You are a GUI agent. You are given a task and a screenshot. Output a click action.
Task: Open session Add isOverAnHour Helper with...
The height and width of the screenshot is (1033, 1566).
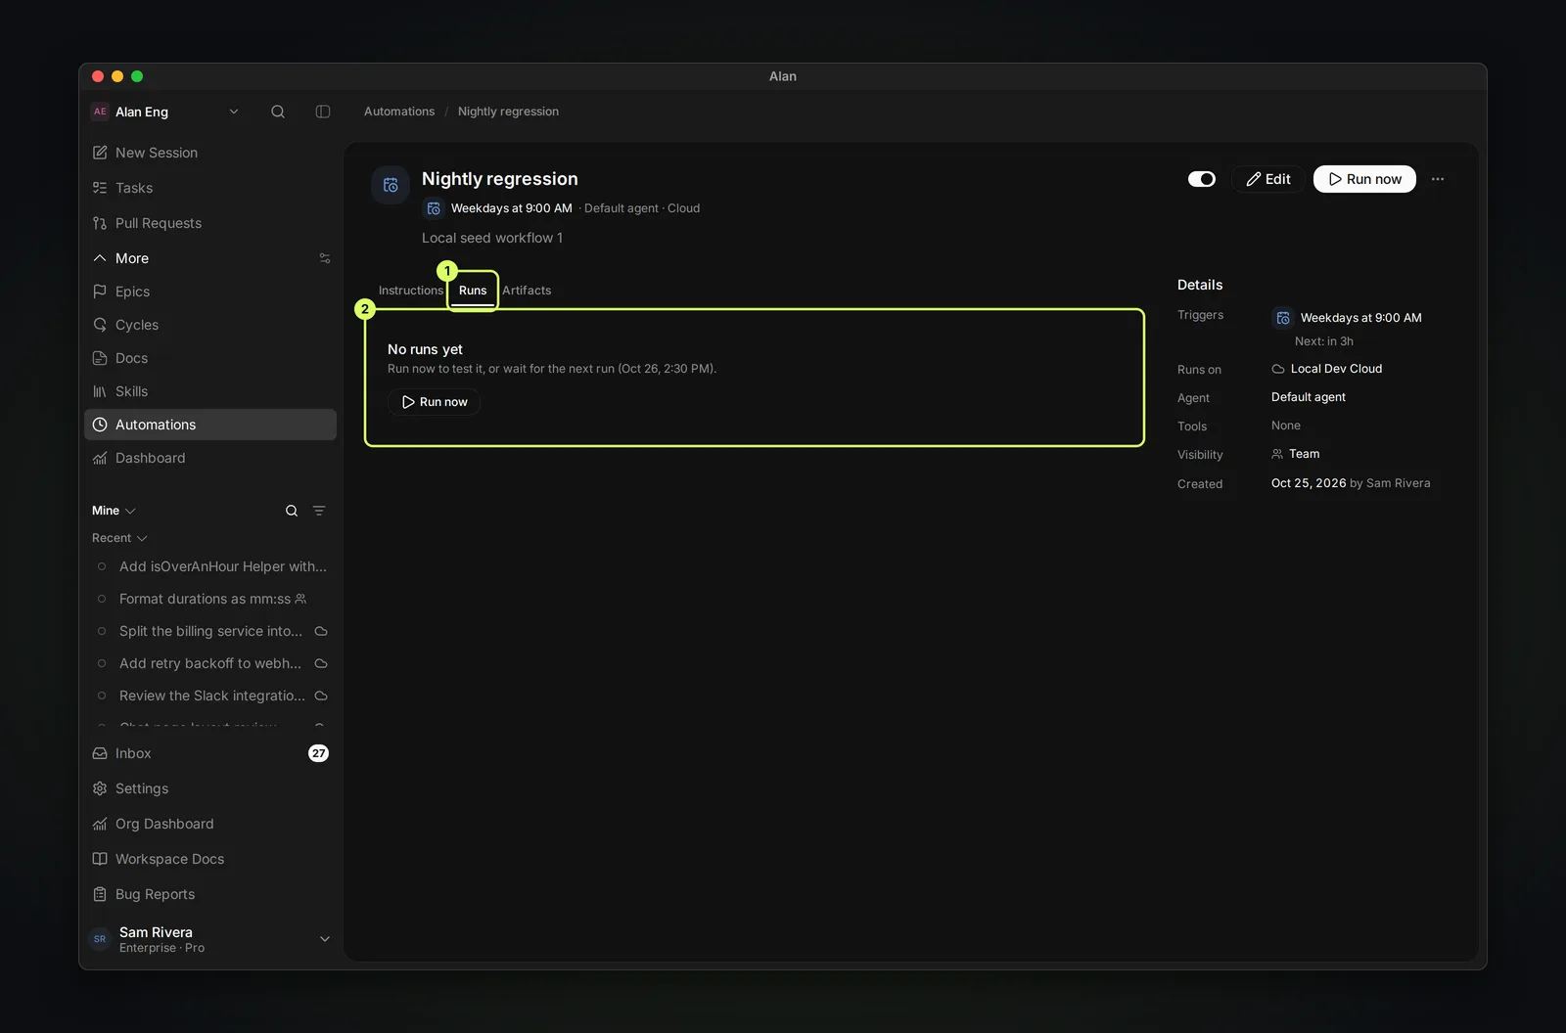click(x=210, y=566)
